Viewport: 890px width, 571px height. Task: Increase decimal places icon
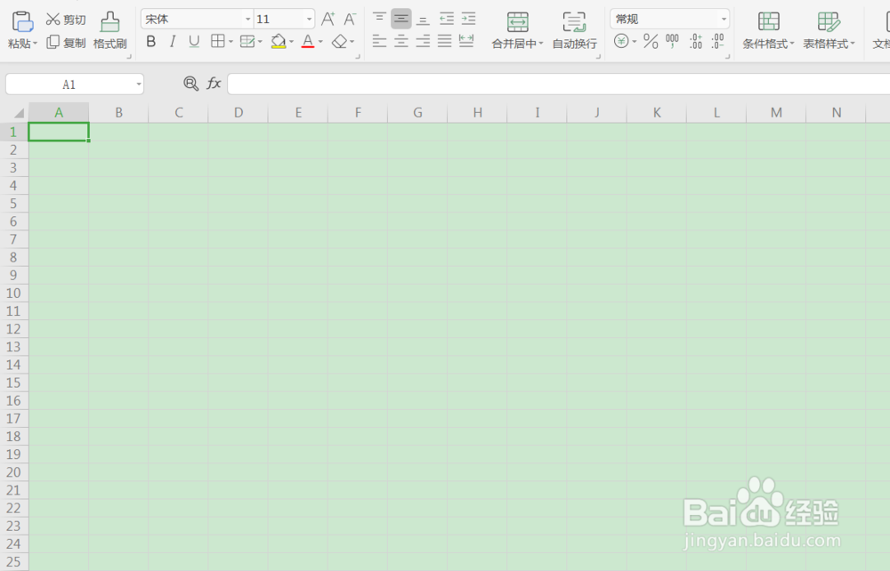pos(696,42)
